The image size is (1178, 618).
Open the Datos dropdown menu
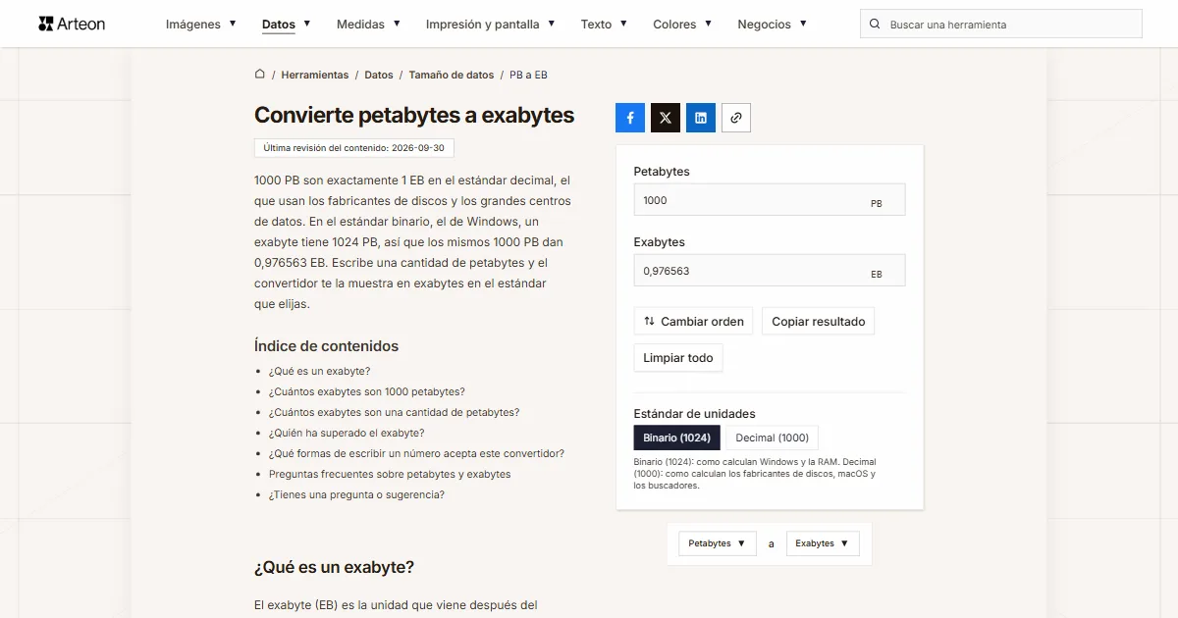coord(287,25)
